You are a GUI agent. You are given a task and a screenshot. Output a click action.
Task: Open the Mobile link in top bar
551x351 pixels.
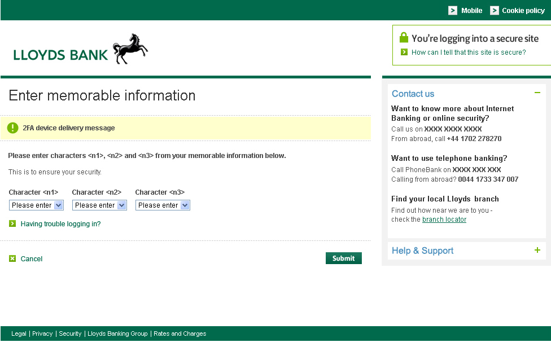471,11
